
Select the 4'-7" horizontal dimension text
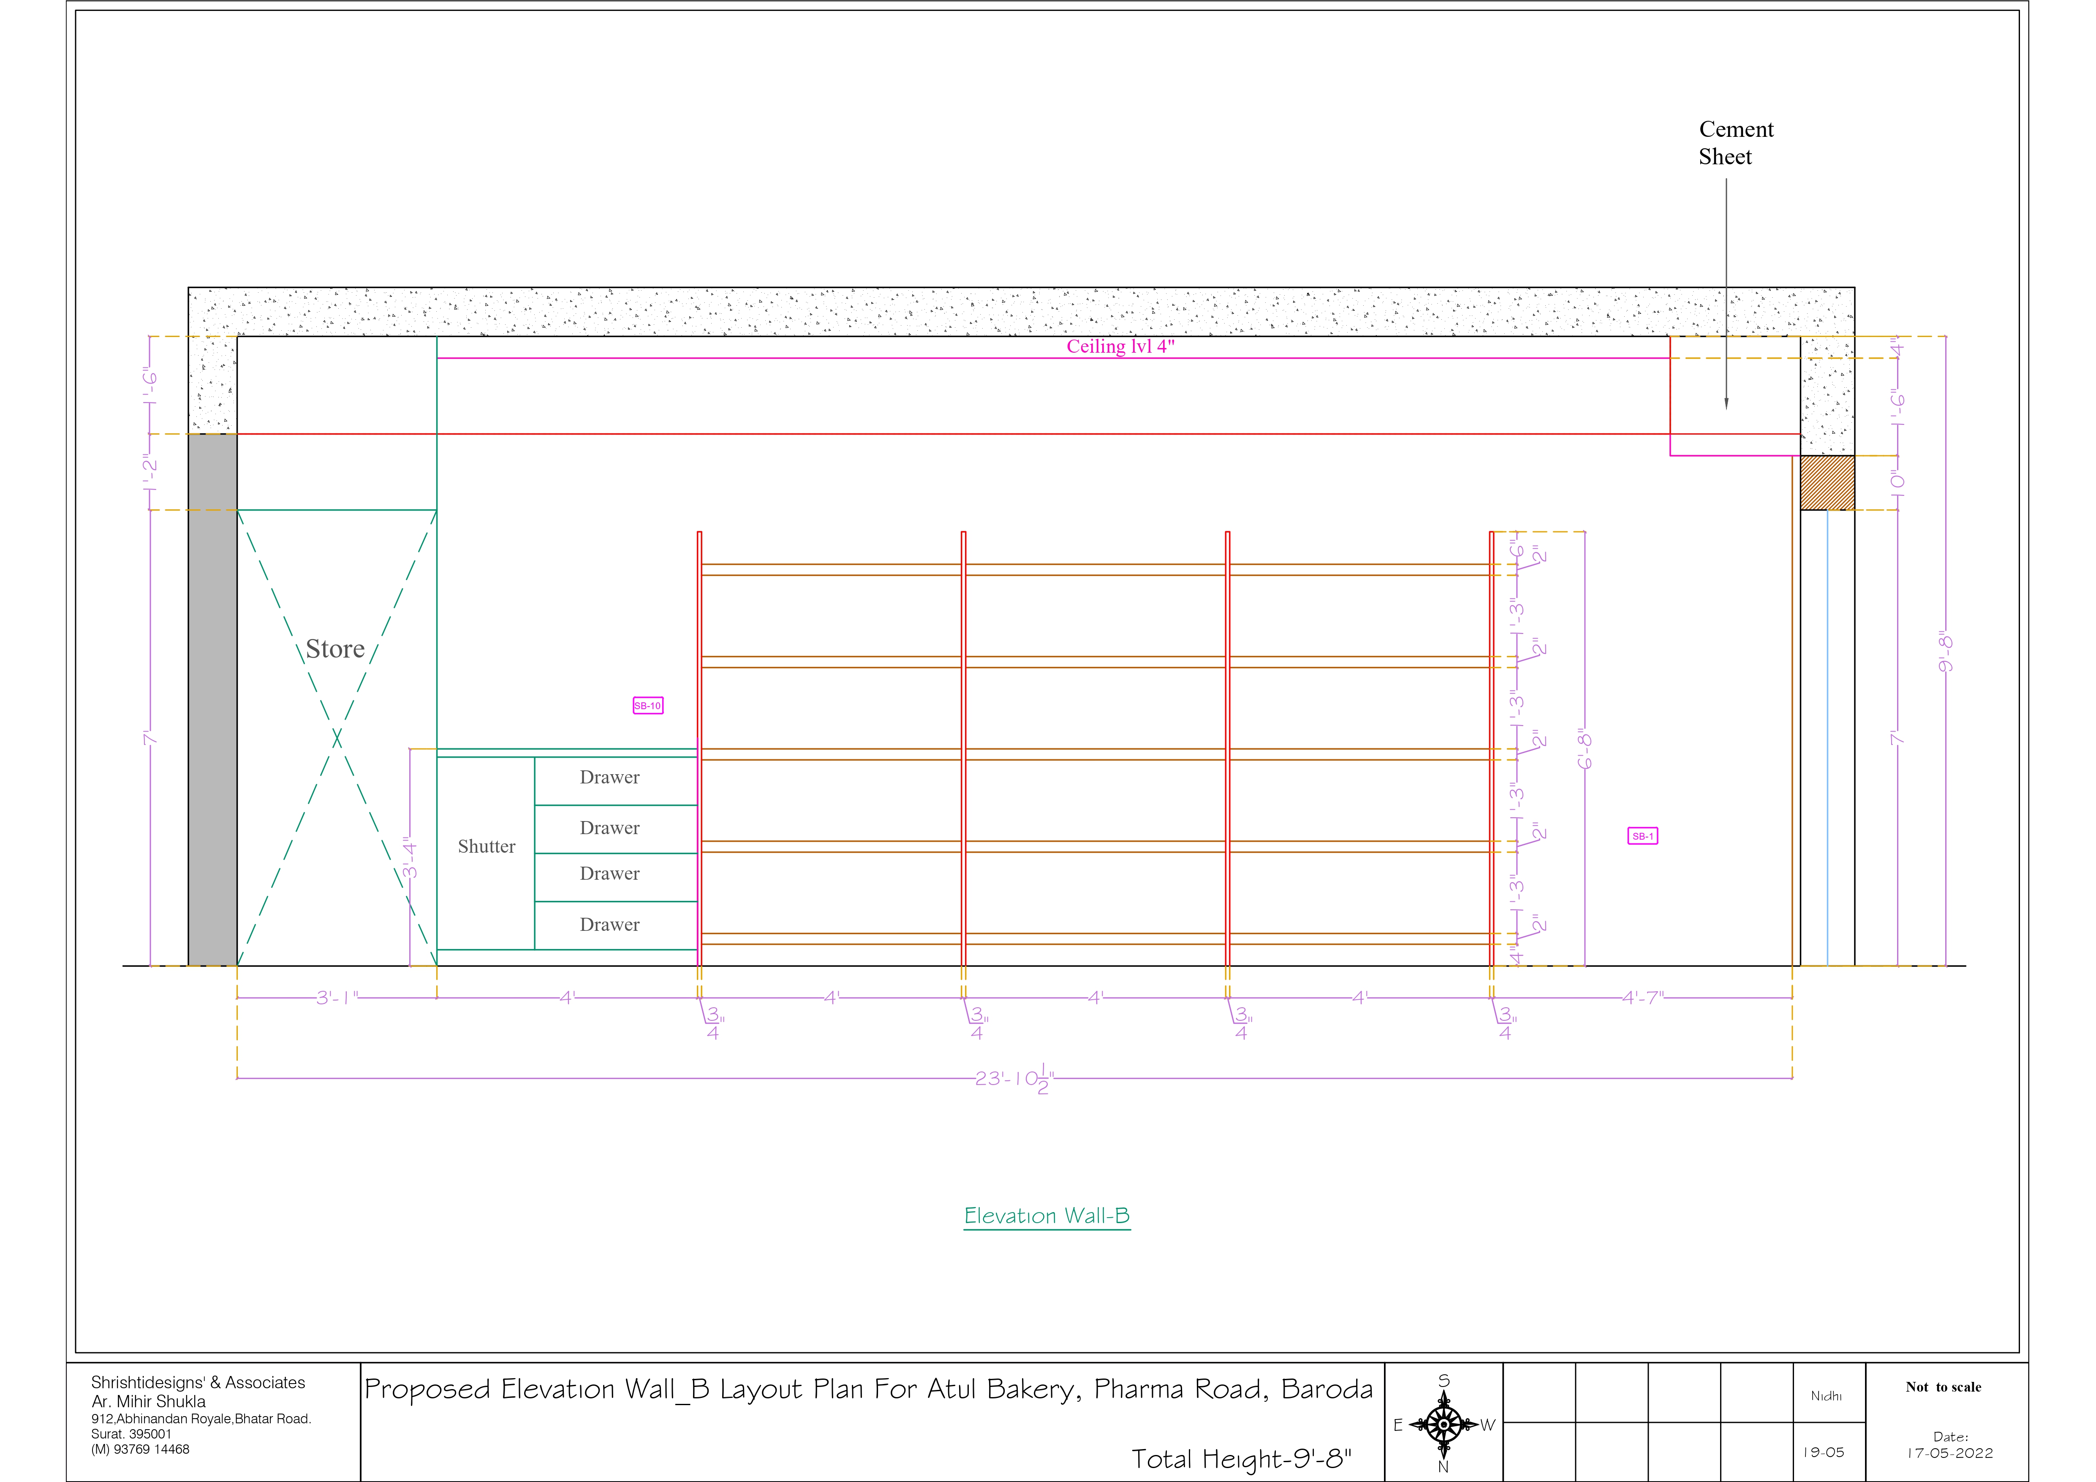click(1642, 998)
